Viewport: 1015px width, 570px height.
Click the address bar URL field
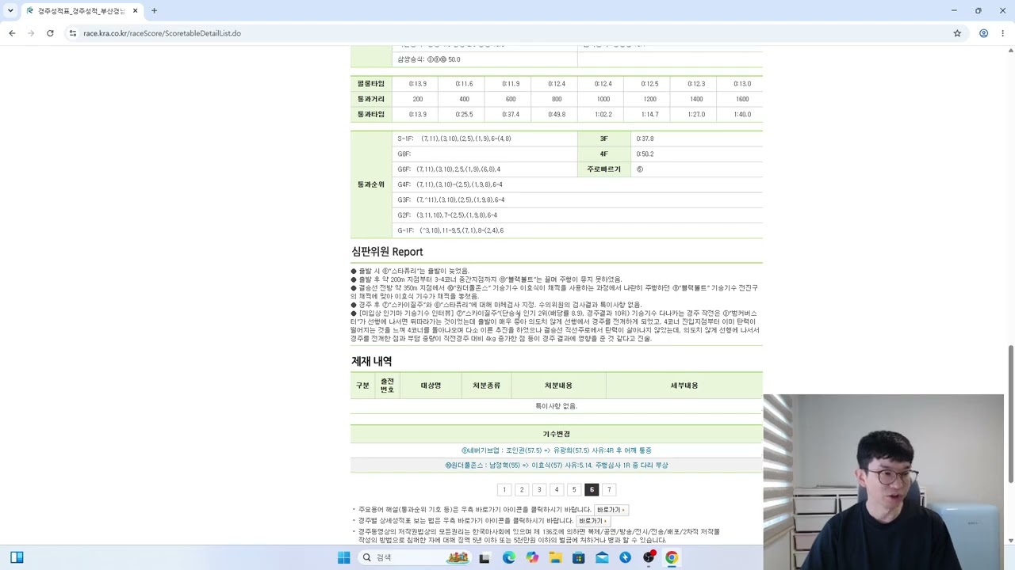pos(507,33)
